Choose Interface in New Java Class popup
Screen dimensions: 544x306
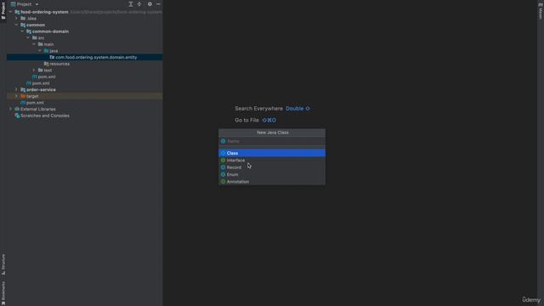272,161
